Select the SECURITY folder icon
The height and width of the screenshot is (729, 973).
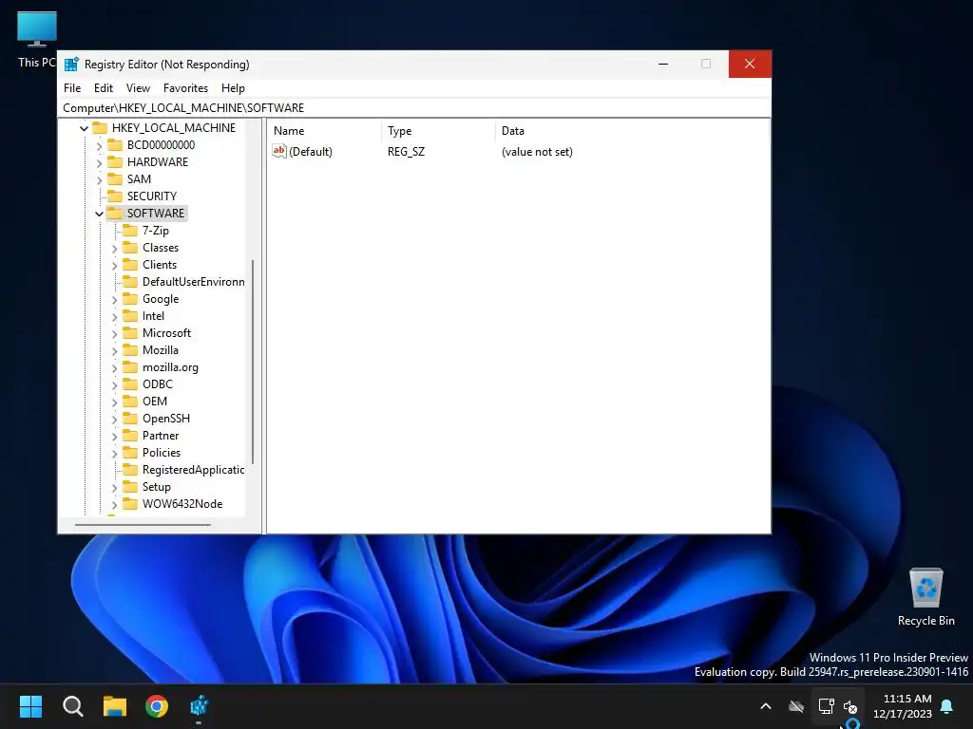(115, 196)
